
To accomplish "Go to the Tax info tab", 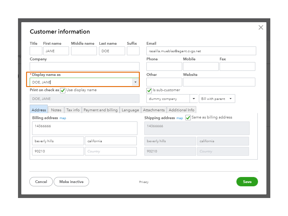I will pos(73,110).
